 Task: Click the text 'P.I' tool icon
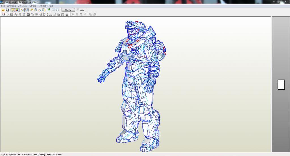54,14
